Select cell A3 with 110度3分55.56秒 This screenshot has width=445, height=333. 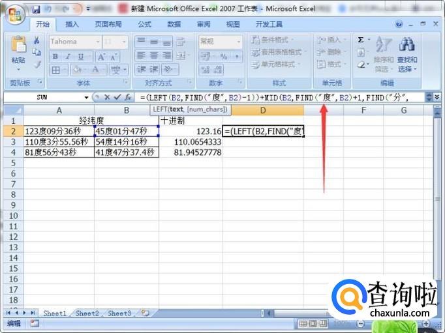tap(59, 141)
